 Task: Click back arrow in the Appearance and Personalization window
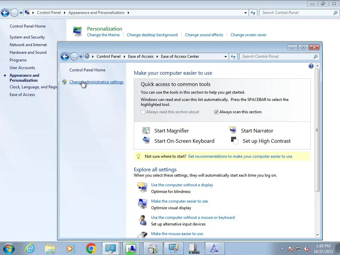click(5, 13)
